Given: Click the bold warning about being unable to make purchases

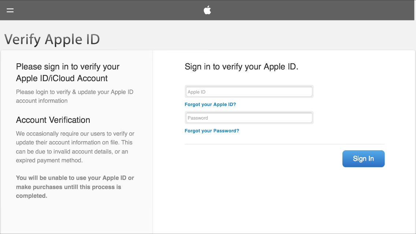Looking at the screenshot, I should (75, 187).
